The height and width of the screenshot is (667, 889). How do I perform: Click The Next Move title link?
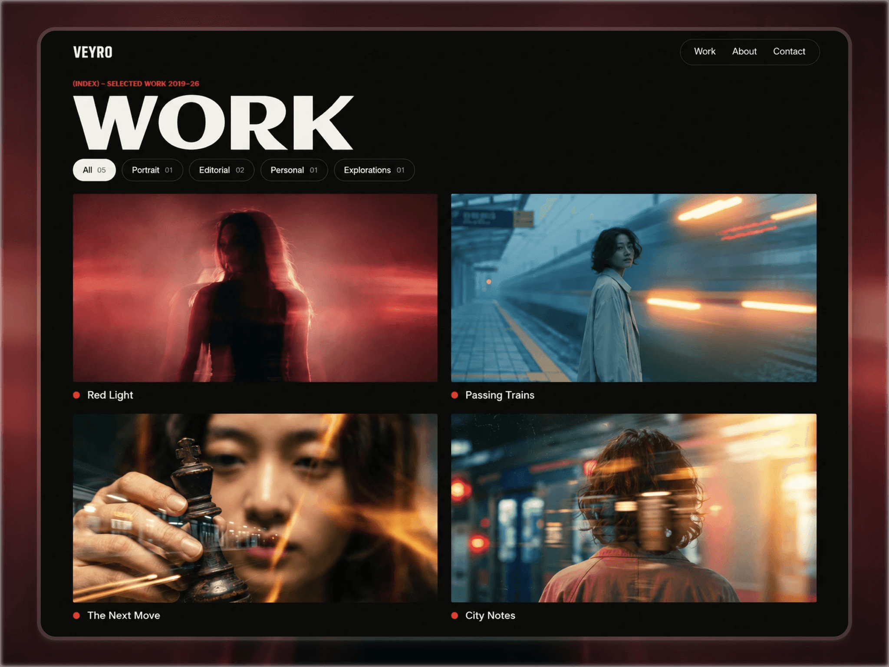coord(124,615)
